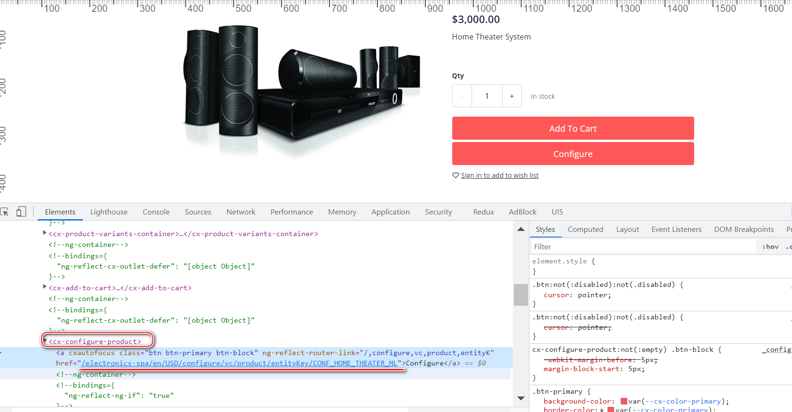Select the Security tab
Screen dimensions: 792x412
(x=439, y=212)
